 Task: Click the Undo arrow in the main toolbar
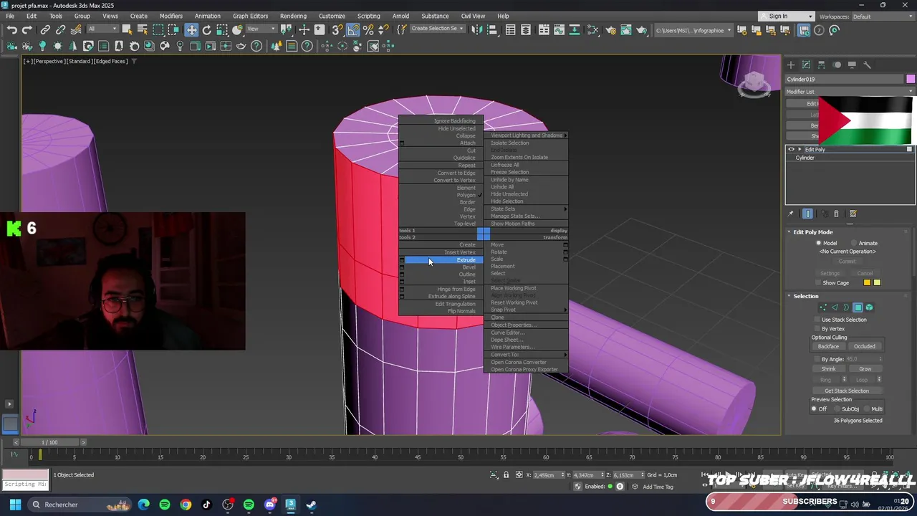point(12,30)
